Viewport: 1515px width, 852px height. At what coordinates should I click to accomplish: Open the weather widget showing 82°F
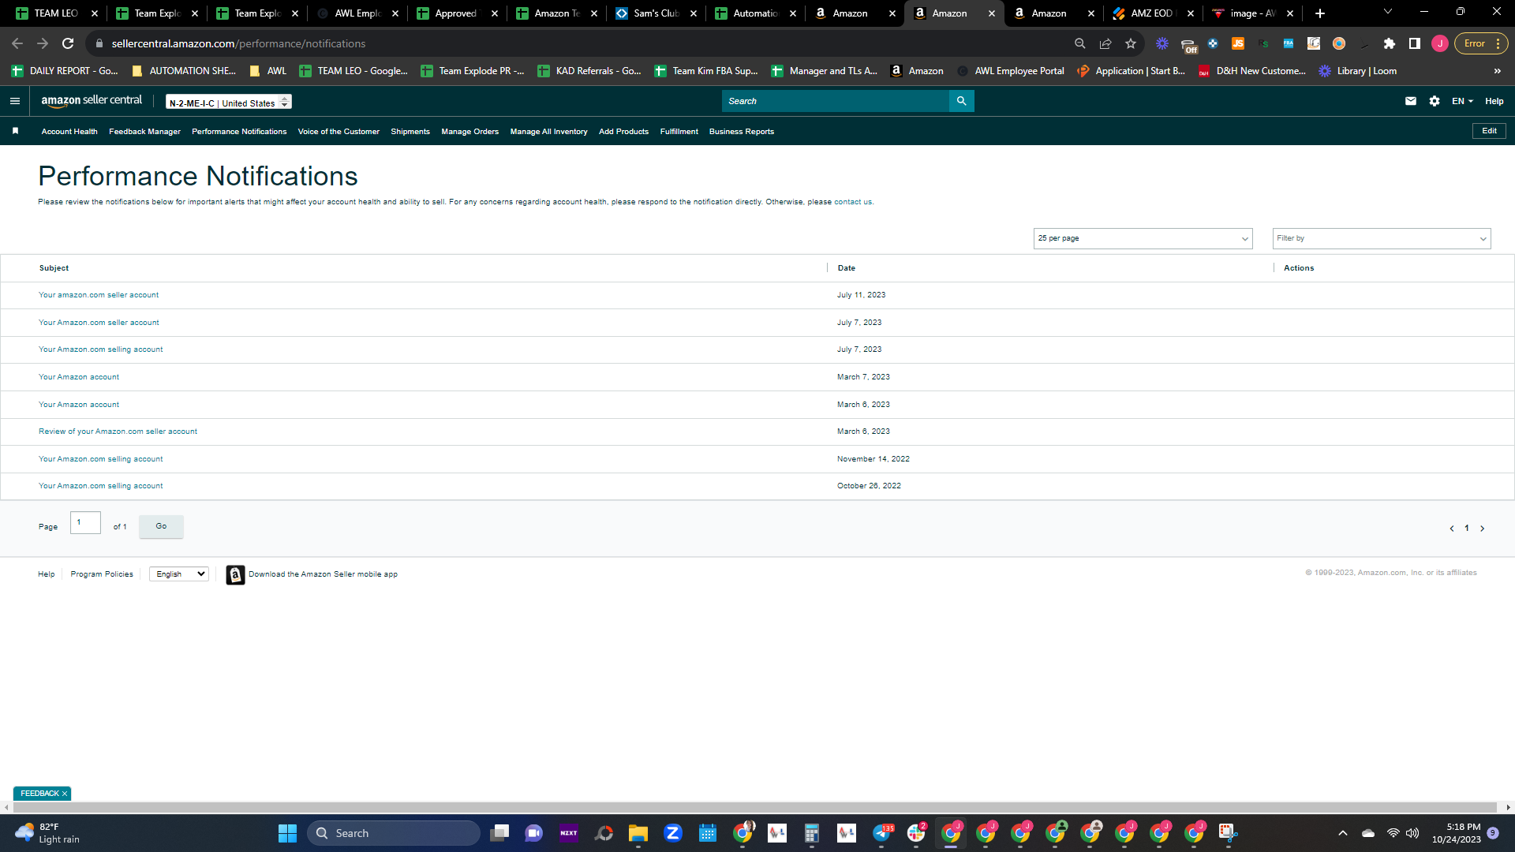click(x=47, y=833)
